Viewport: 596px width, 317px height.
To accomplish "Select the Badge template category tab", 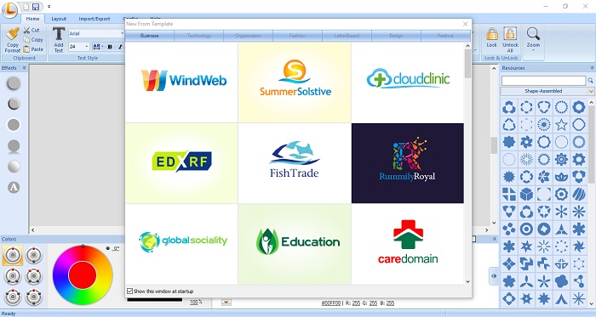I will (x=396, y=36).
